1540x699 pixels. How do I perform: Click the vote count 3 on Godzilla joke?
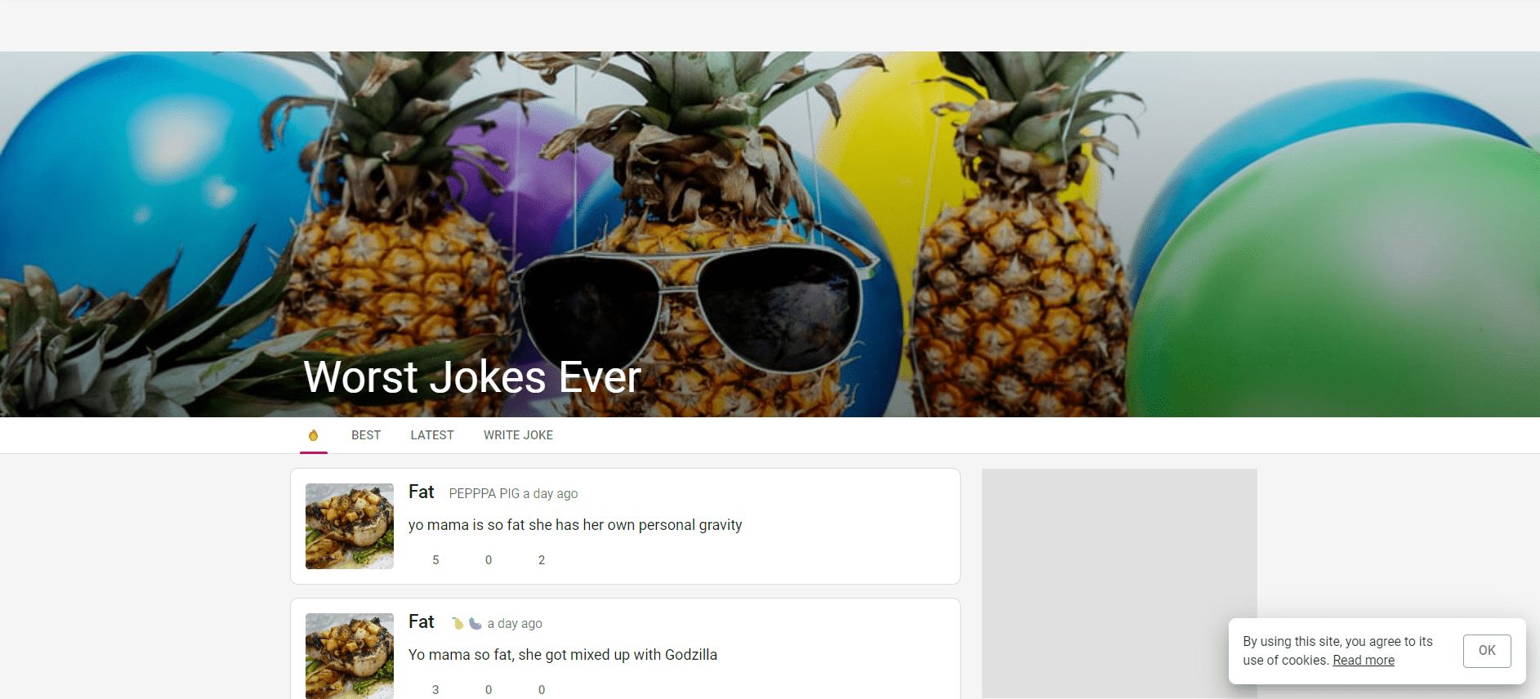coord(435,690)
